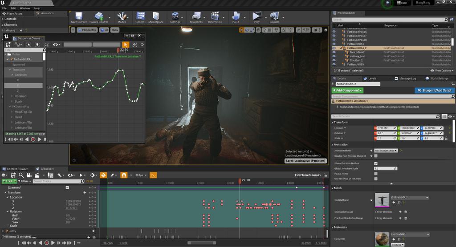Open the Window menu
The width and height of the screenshot is (456, 247).
(25, 8)
